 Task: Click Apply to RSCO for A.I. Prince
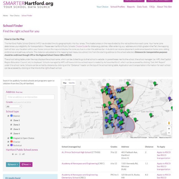point(164,152)
